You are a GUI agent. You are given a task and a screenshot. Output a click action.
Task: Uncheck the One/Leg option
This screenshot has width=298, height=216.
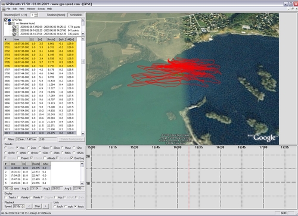pyautogui.click(x=72, y=158)
